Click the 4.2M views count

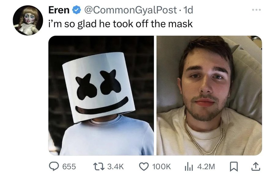pos(206,166)
